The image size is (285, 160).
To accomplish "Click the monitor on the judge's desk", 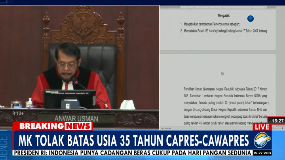I will coord(70,99).
